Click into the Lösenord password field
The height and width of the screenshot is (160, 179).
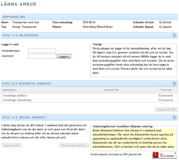(x=42, y=56)
